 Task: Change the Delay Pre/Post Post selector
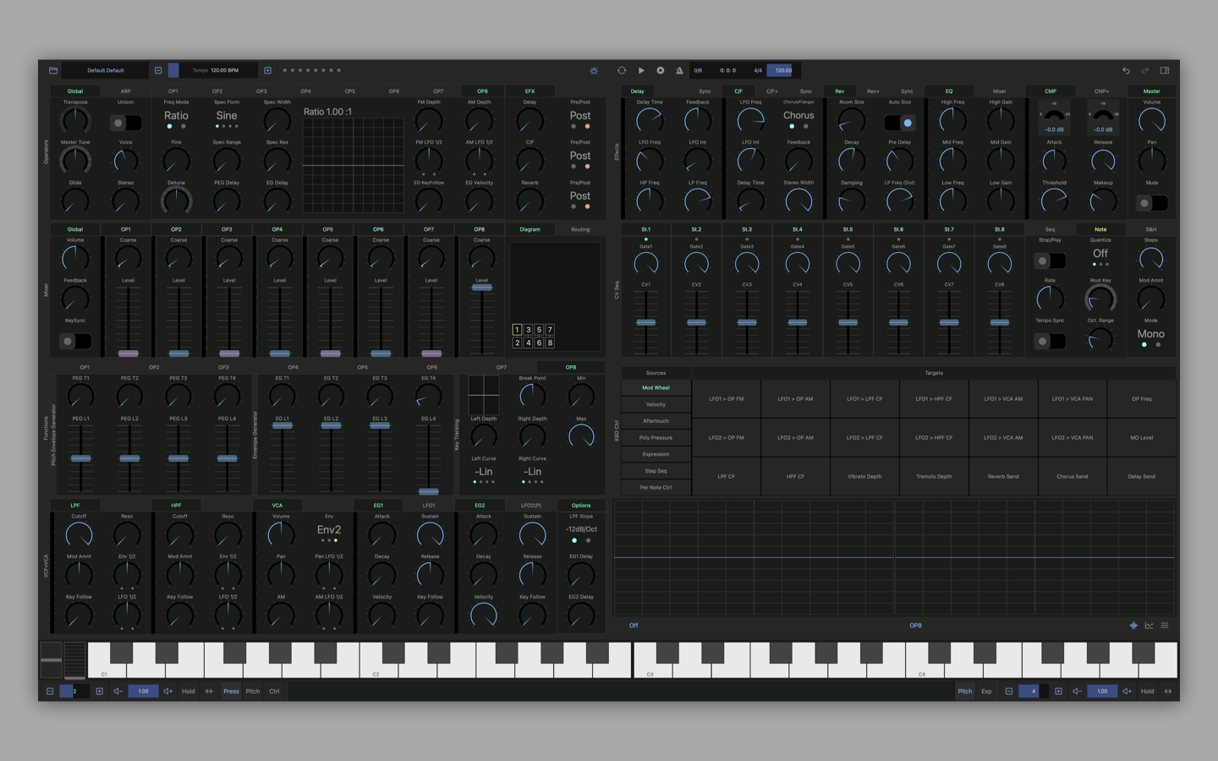pyautogui.click(x=580, y=116)
